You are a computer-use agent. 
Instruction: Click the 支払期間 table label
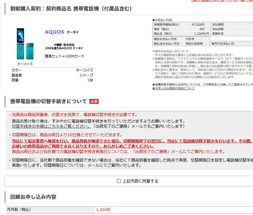pyautogui.click(x=218, y=24)
